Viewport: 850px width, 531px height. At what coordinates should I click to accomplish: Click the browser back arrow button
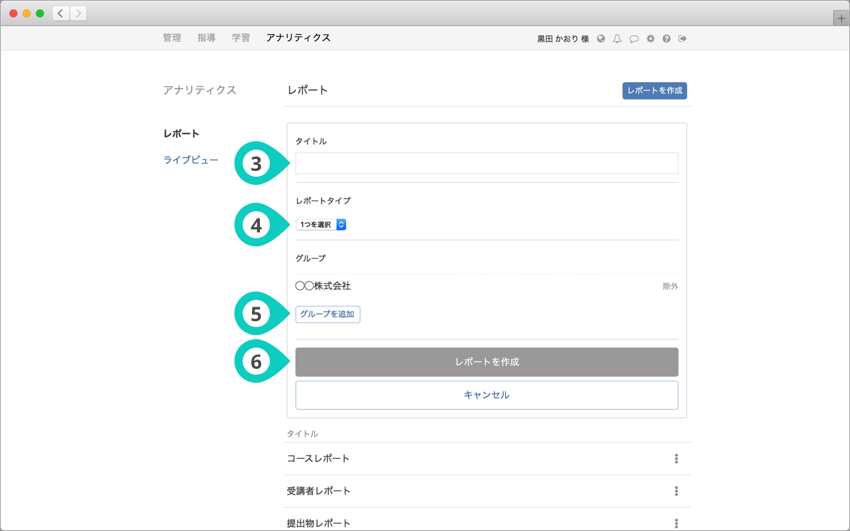[x=61, y=13]
